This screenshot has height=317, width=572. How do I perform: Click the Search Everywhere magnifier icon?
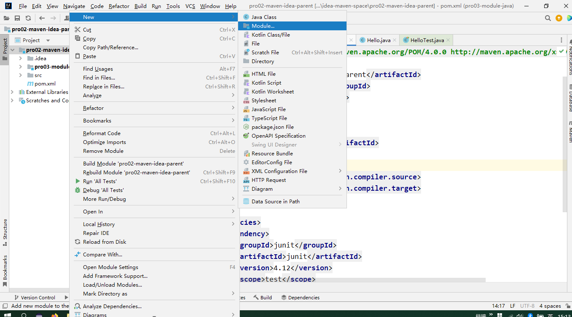pos(548,18)
